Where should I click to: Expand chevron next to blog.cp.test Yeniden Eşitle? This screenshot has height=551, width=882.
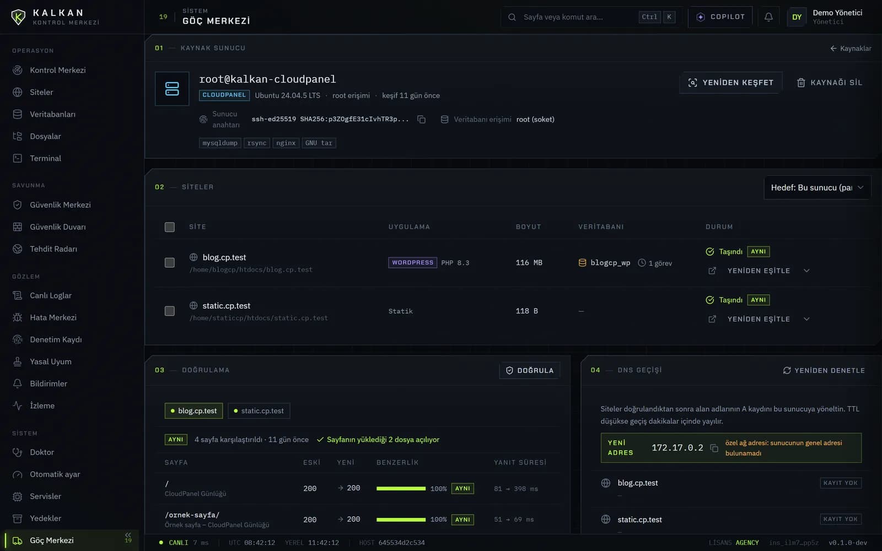(x=806, y=271)
